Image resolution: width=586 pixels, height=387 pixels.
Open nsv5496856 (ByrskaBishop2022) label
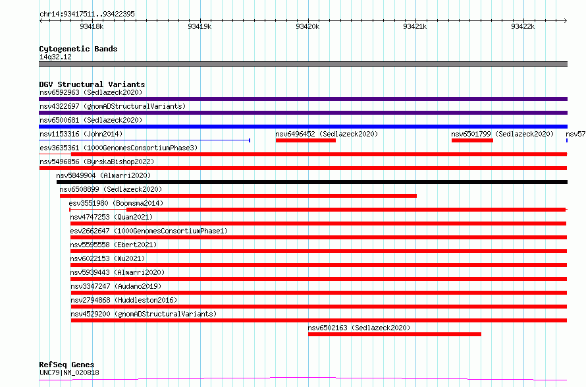click(97, 162)
